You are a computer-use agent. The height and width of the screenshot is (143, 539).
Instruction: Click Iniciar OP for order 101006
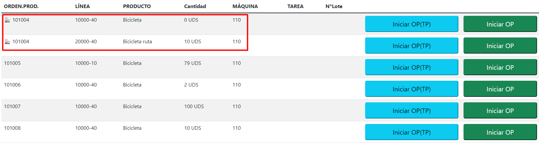coord(500,89)
